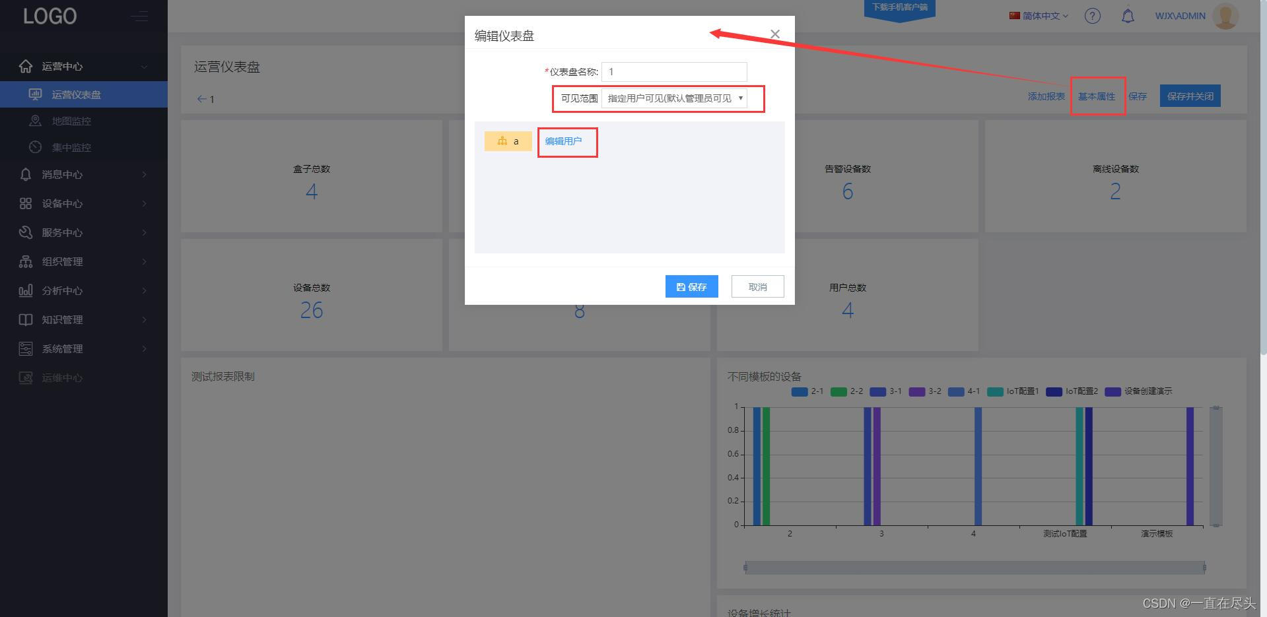Expand the 组织管理 menu chevron
This screenshot has width=1267, height=617.
pos(144,261)
